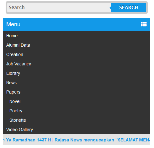The height and width of the screenshot is (148, 154).
Task: Go to Video Gallery page
Action: point(77,130)
